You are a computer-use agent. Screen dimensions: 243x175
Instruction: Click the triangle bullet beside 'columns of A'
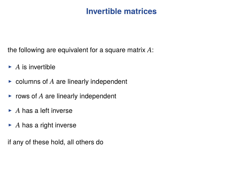(x=10, y=82)
